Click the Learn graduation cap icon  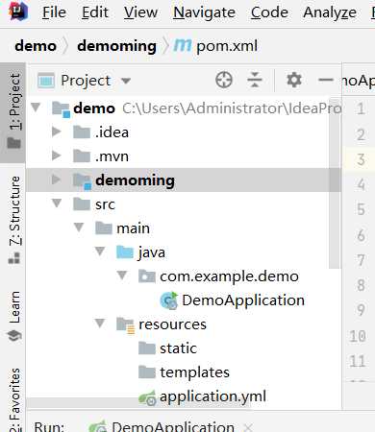pyautogui.click(x=13, y=336)
